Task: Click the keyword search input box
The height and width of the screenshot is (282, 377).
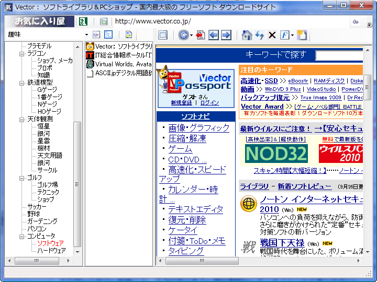Action: 339,56
